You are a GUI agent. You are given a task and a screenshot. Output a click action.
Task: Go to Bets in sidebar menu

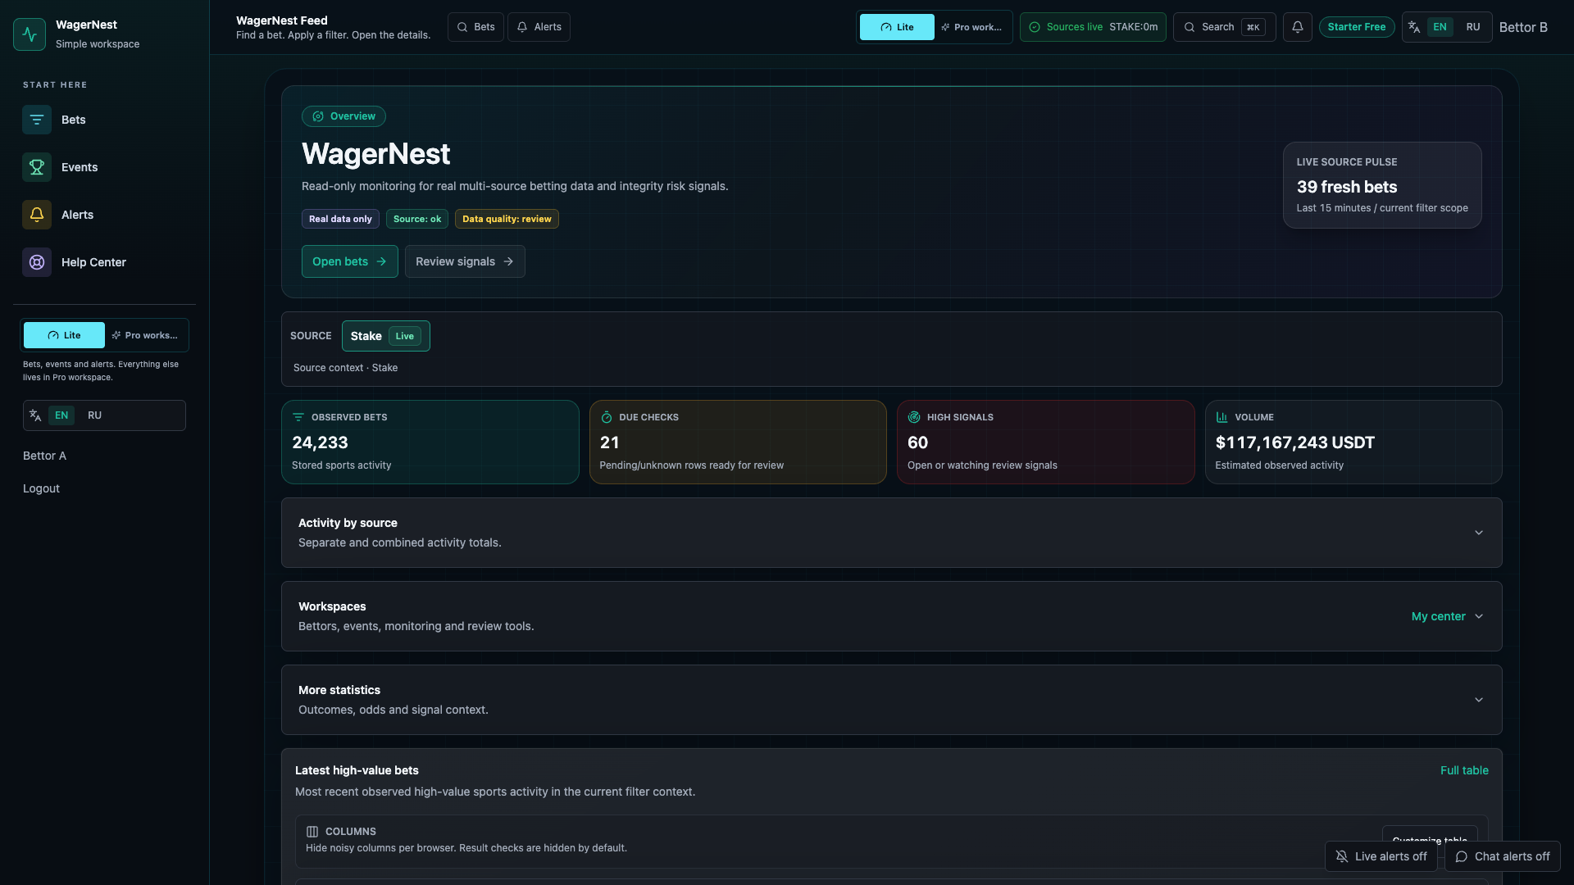[104, 120]
